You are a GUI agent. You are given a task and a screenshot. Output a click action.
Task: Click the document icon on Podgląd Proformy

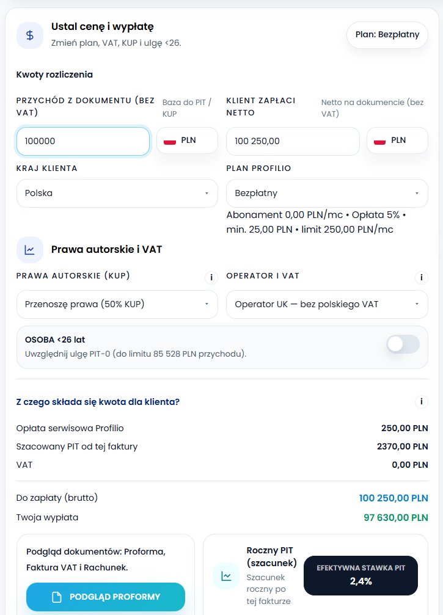[57, 597]
